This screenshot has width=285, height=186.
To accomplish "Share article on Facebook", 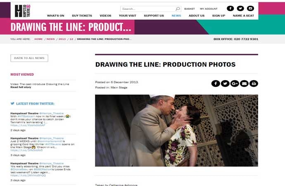I will click(216, 83).
